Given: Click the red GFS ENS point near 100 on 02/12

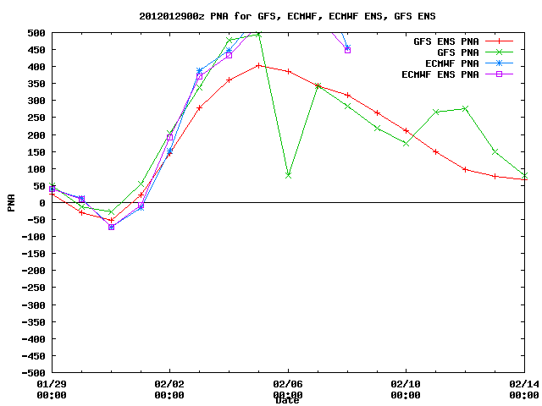Looking at the screenshot, I should 465,169.
